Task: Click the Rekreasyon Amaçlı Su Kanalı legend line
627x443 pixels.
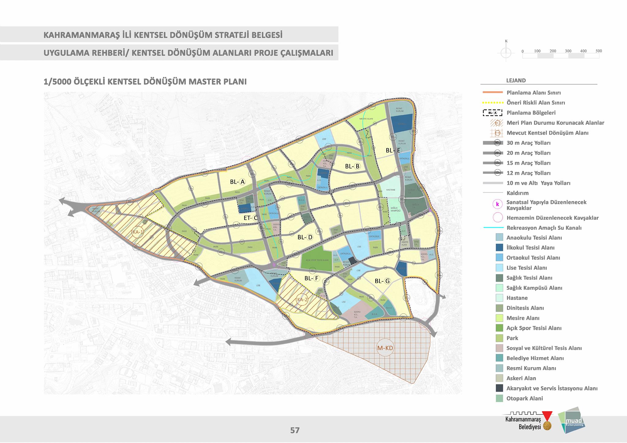Action: click(x=493, y=228)
